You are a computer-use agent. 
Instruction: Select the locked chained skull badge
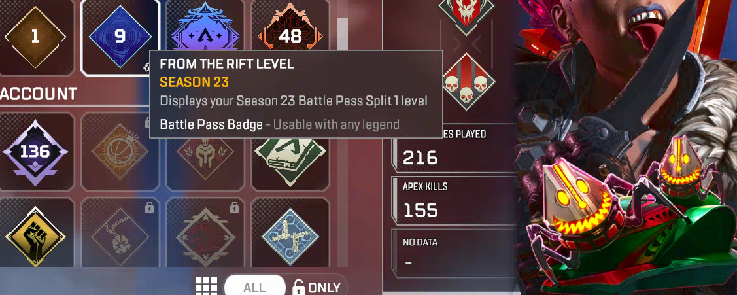(x=120, y=235)
